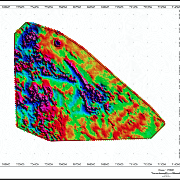Click the easternmost tip of the survey boundary

coord(165,124)
